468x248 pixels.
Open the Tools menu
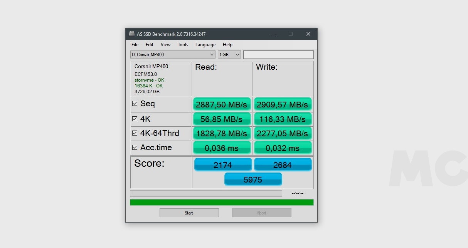[x=183, y=45]
